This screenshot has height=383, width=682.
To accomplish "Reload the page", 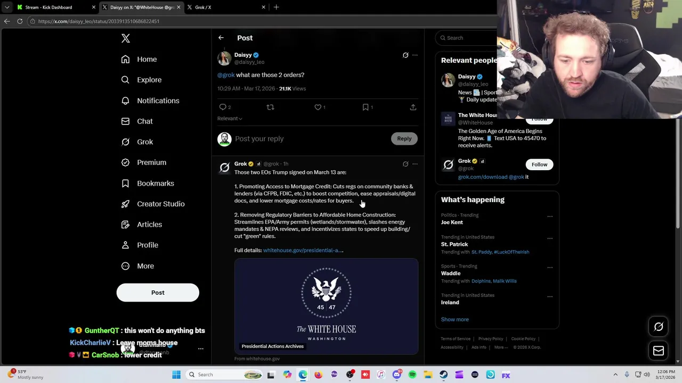I will [20, 21].
